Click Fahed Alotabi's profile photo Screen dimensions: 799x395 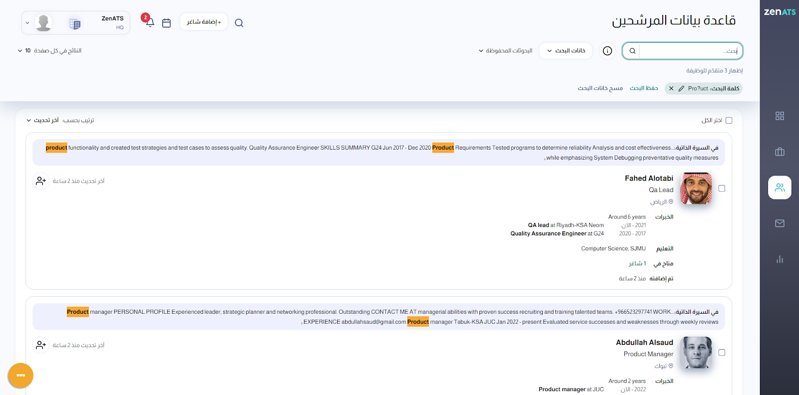click(696, 189)
